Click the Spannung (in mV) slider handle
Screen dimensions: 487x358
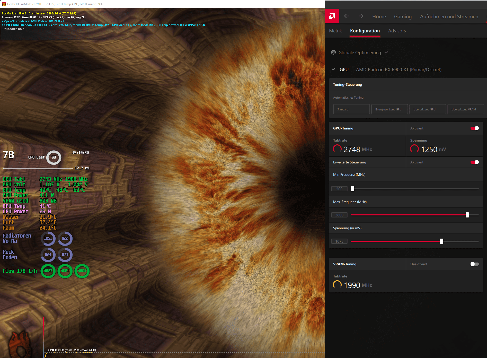(442, 241)
